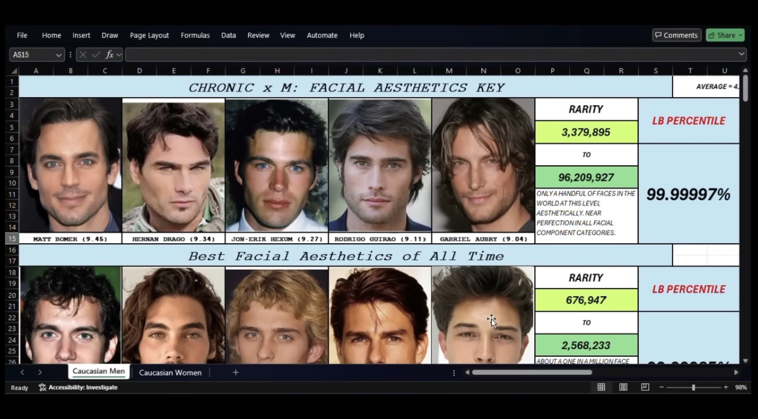Open the Share button dropdown

(x=741, y=35)
